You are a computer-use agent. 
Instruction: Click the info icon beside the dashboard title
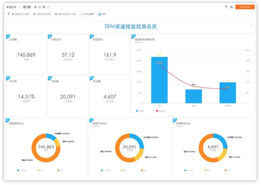(44, 7)
